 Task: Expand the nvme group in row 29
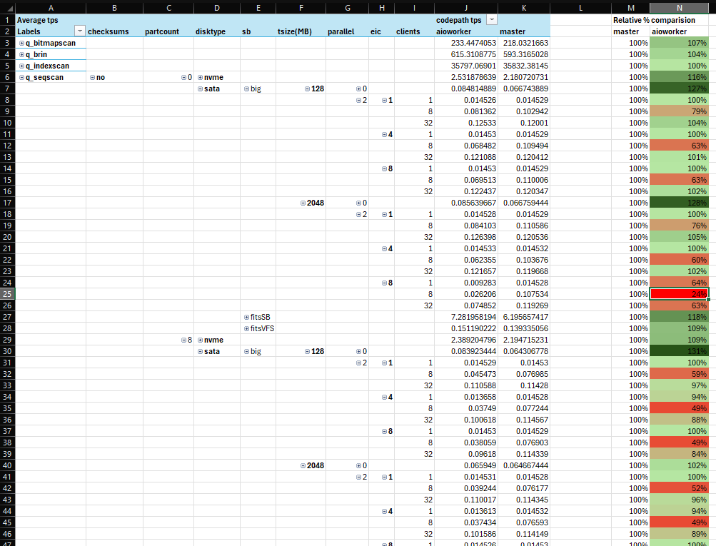click(201, 340)
